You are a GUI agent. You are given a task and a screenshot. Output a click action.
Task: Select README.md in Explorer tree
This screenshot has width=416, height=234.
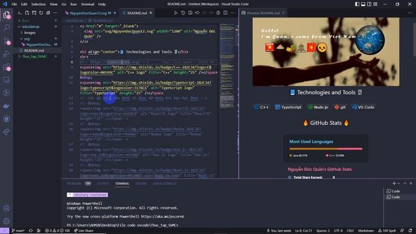[x=37, y=51]
